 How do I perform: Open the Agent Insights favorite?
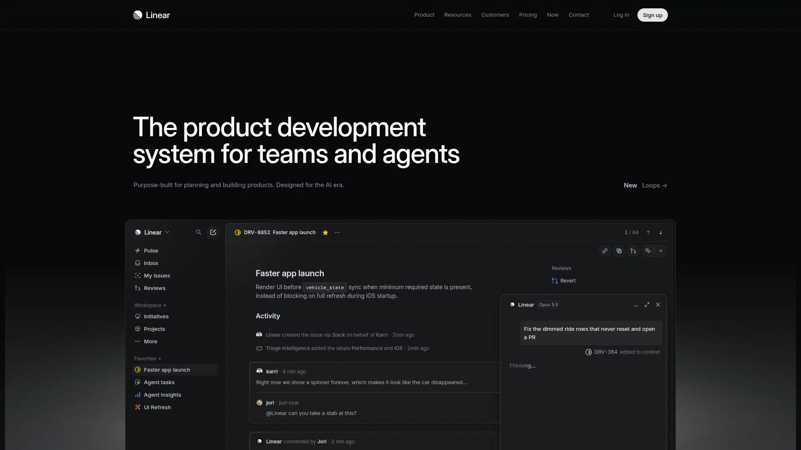175,395
